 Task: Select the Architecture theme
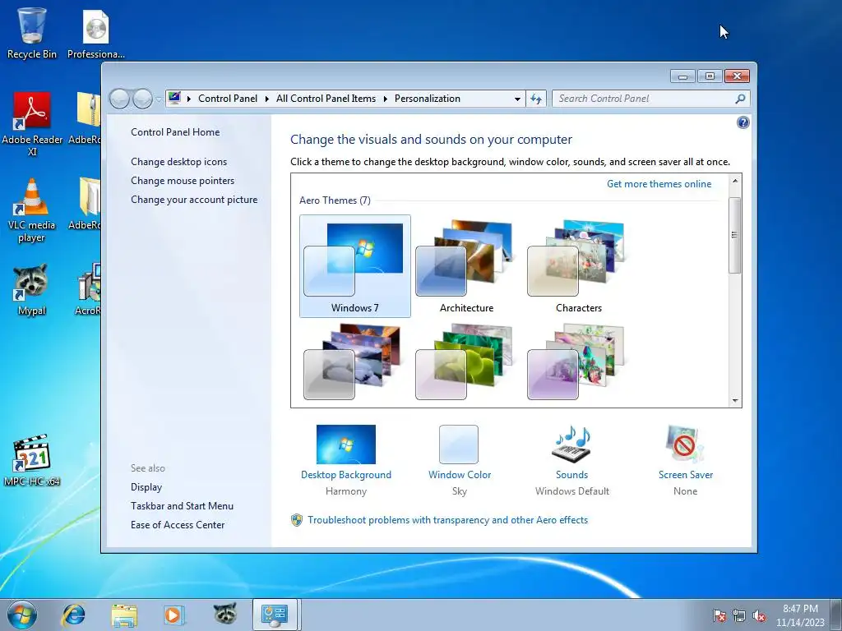click(x=467, y=266)
